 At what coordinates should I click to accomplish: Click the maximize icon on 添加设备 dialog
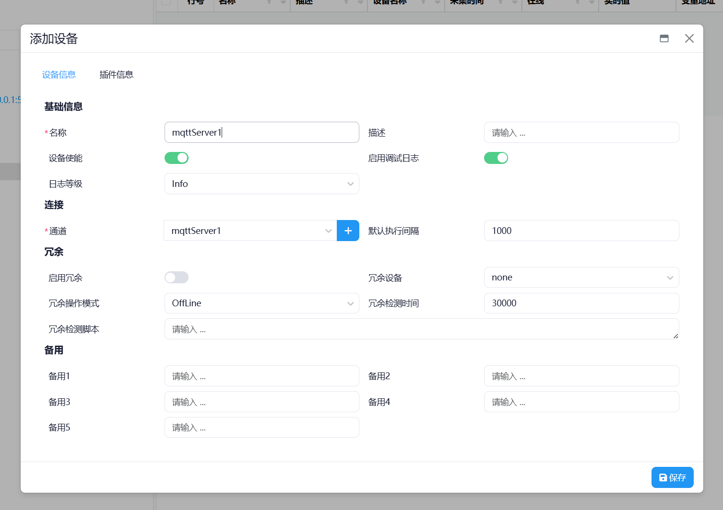[x=664, y=38]
